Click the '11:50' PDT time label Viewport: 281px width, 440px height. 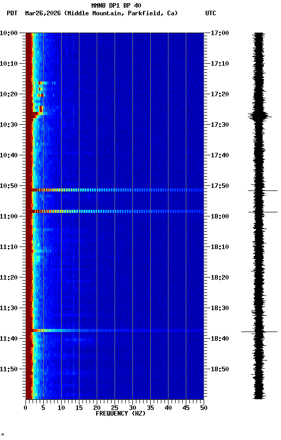click(9, 369)
